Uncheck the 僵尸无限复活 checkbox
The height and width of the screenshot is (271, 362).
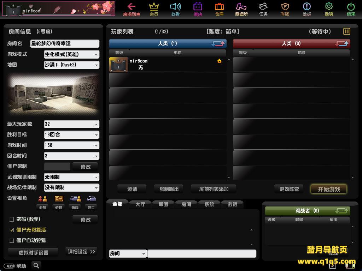point(12,230)
